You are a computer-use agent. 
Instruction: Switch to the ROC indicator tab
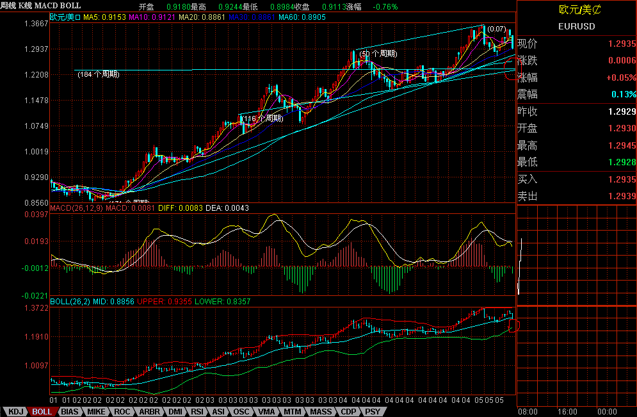(x=123, y=411)
